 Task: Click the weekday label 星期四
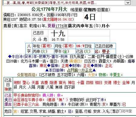90,10
